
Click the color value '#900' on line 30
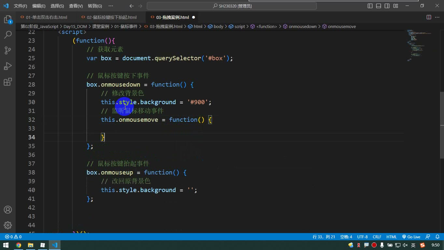click(x=198, y=102)
